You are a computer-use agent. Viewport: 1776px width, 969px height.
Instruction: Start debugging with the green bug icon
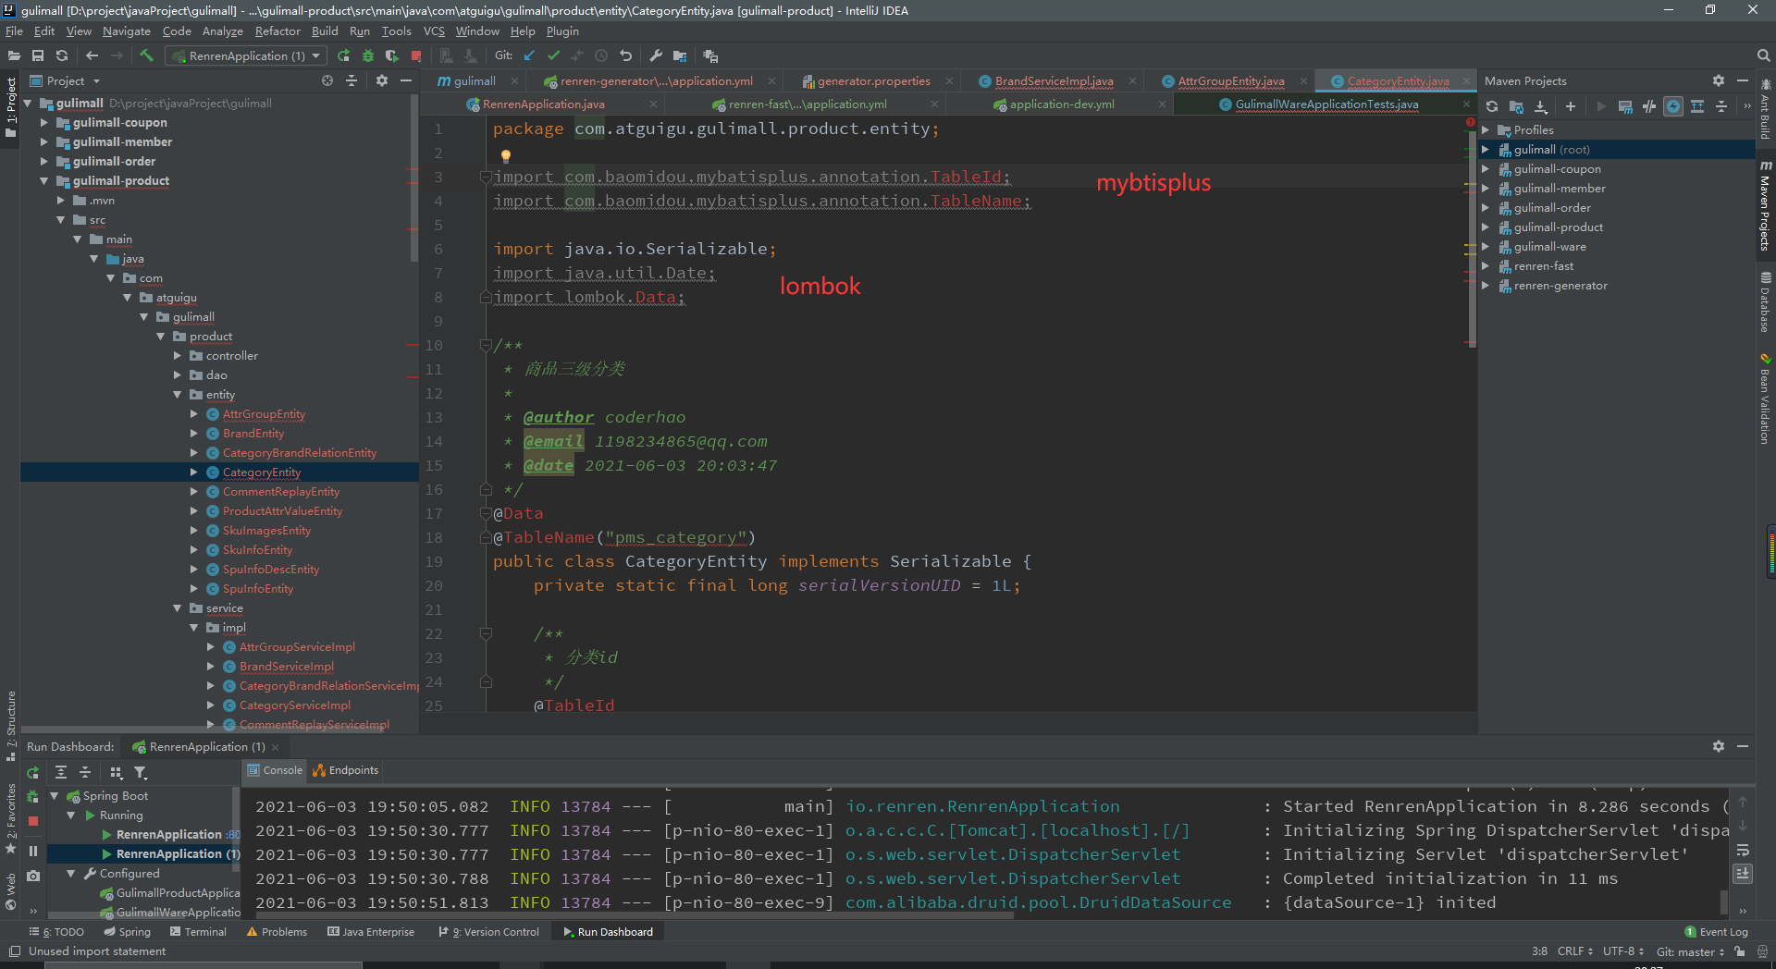click(x=368, y=55)
